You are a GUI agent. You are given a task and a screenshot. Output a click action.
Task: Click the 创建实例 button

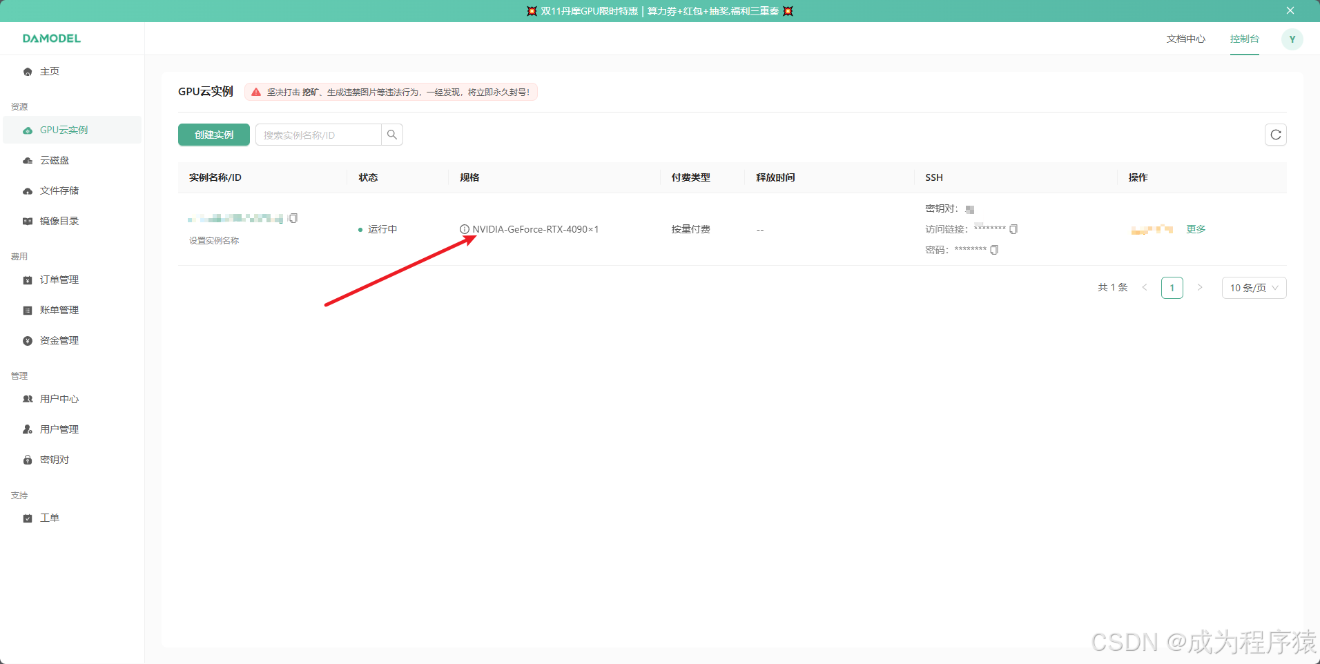[x=214, y=135]
